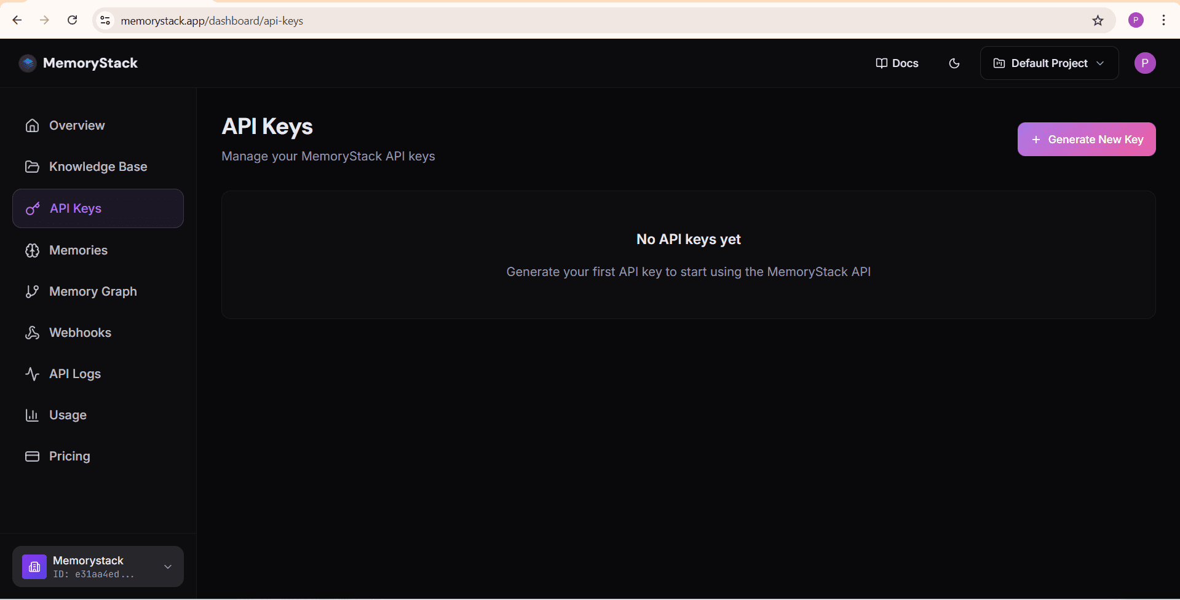Open Chrome profile avatar
Screen dimensions: 1180x600
pos(1136,20)
